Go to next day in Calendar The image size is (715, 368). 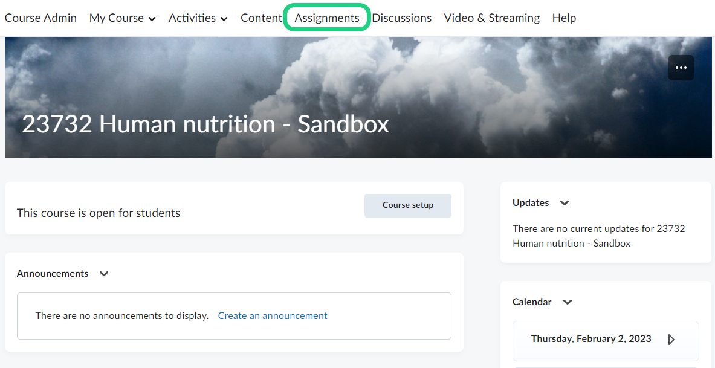click(671, 340)
